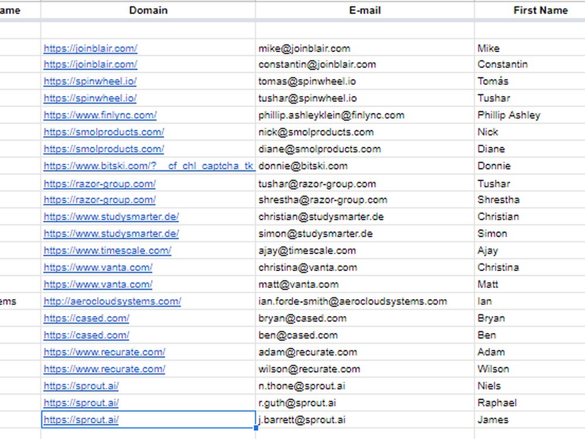585x439 pixels.
Task: Select the cell diane@smolproducts.com
Action: click(365, 149)
